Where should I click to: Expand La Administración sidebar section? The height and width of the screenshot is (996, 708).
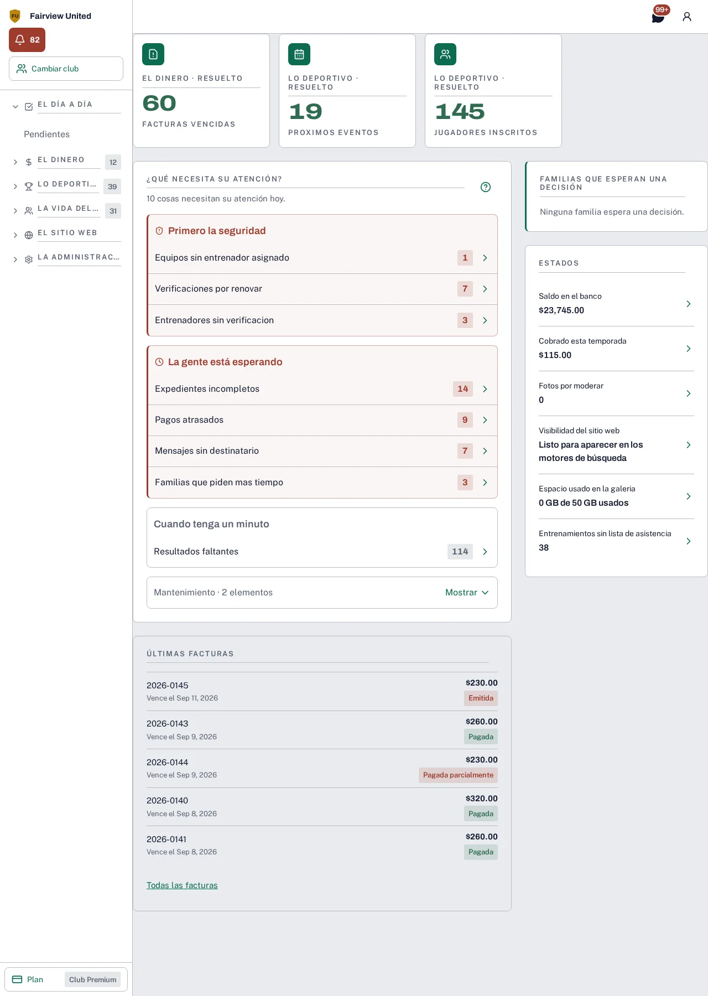(66, 259)
